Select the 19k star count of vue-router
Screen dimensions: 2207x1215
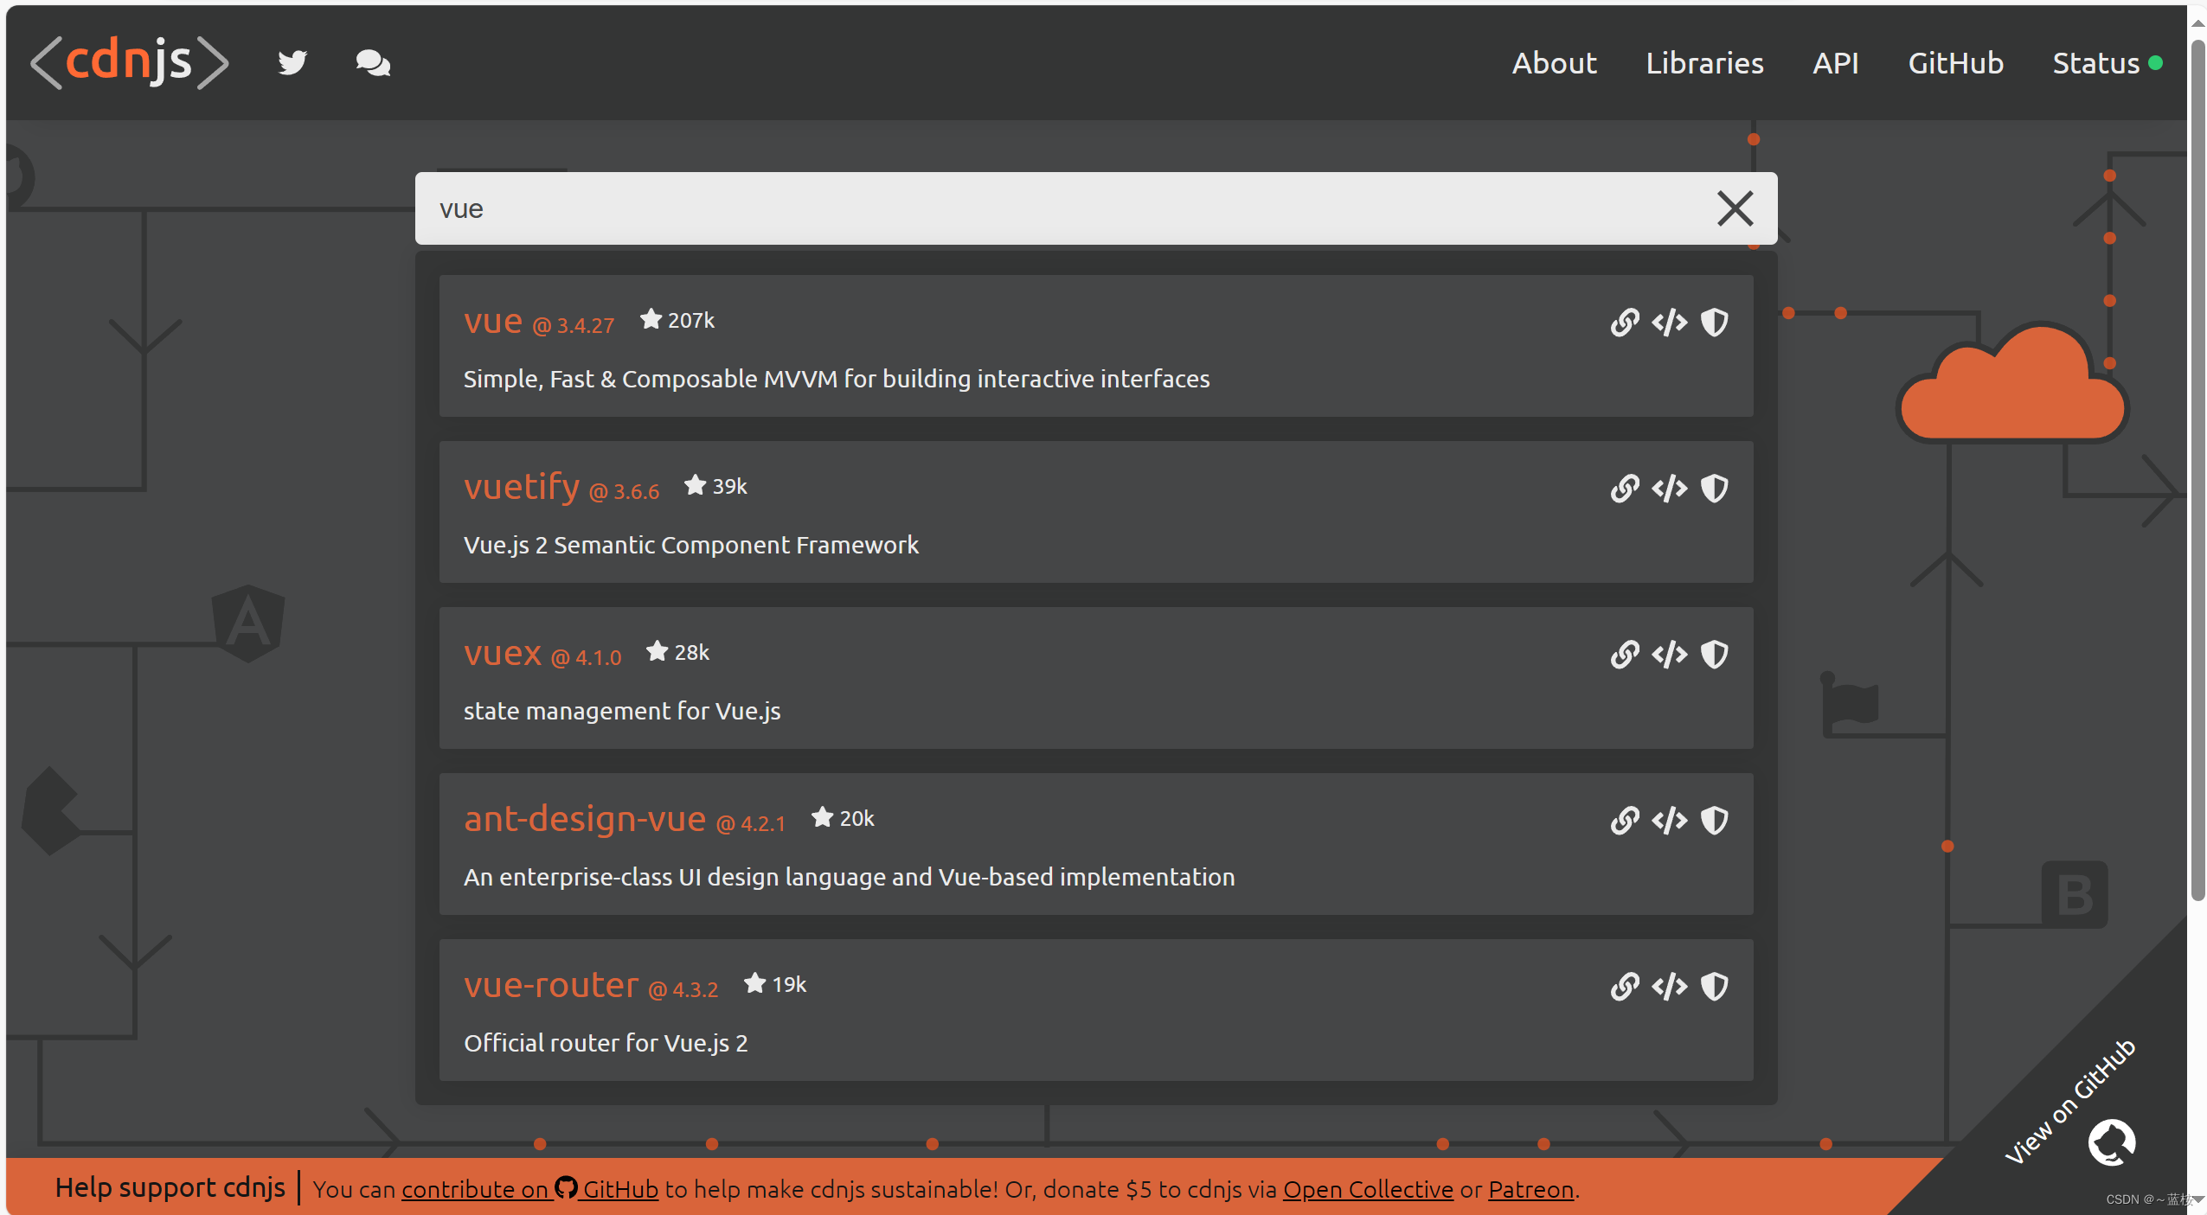[x=775, y=984]
